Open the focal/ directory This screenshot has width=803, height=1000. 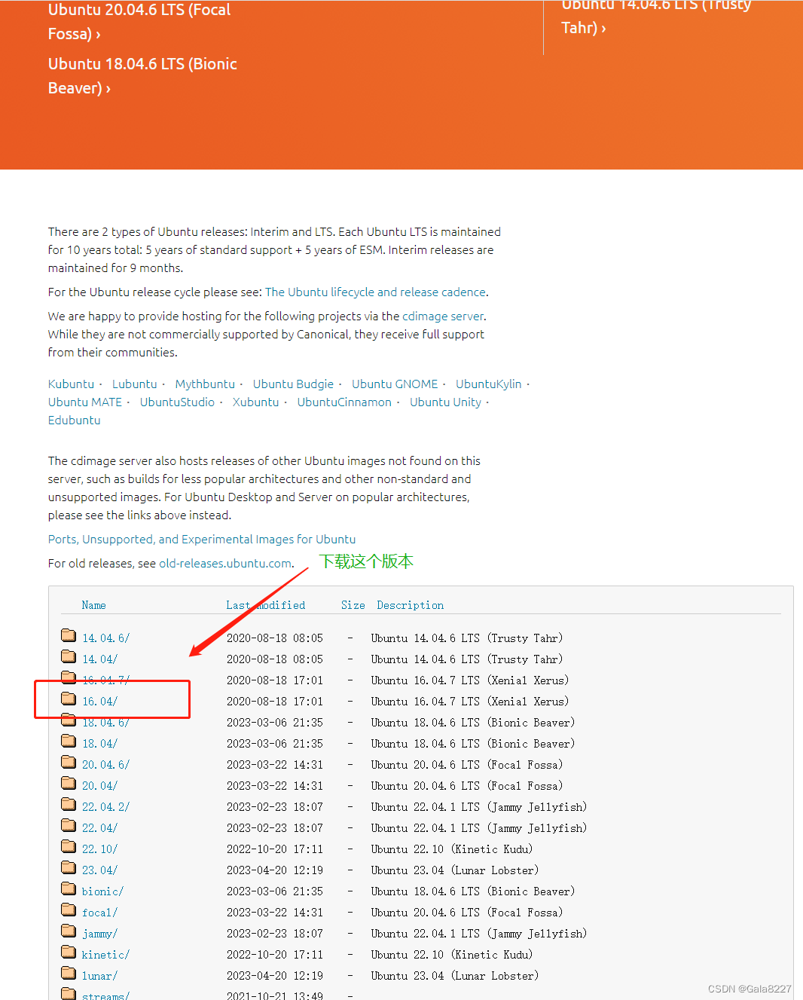click(x=99, y=913)
